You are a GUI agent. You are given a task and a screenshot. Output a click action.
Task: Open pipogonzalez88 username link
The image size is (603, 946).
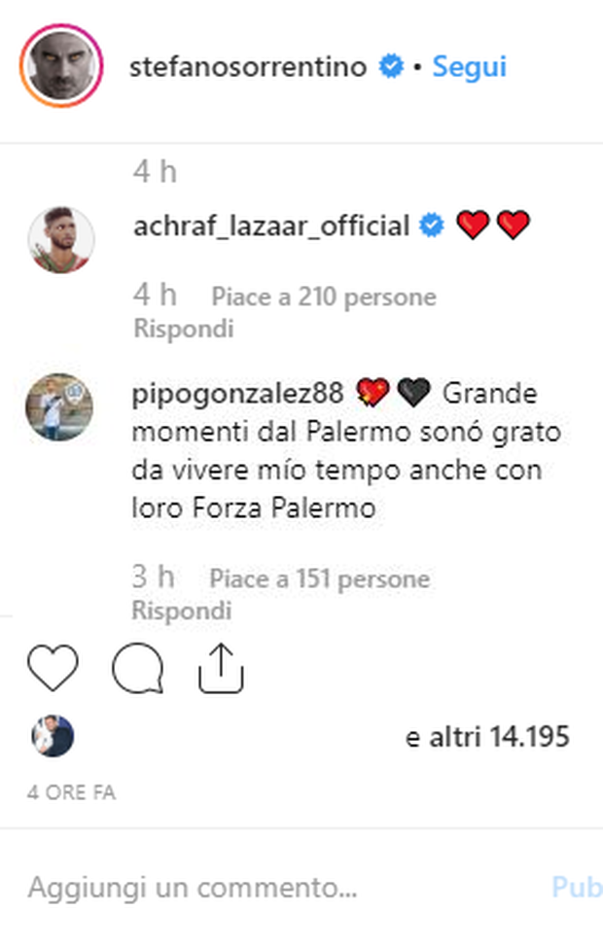[x=238, y=394]
